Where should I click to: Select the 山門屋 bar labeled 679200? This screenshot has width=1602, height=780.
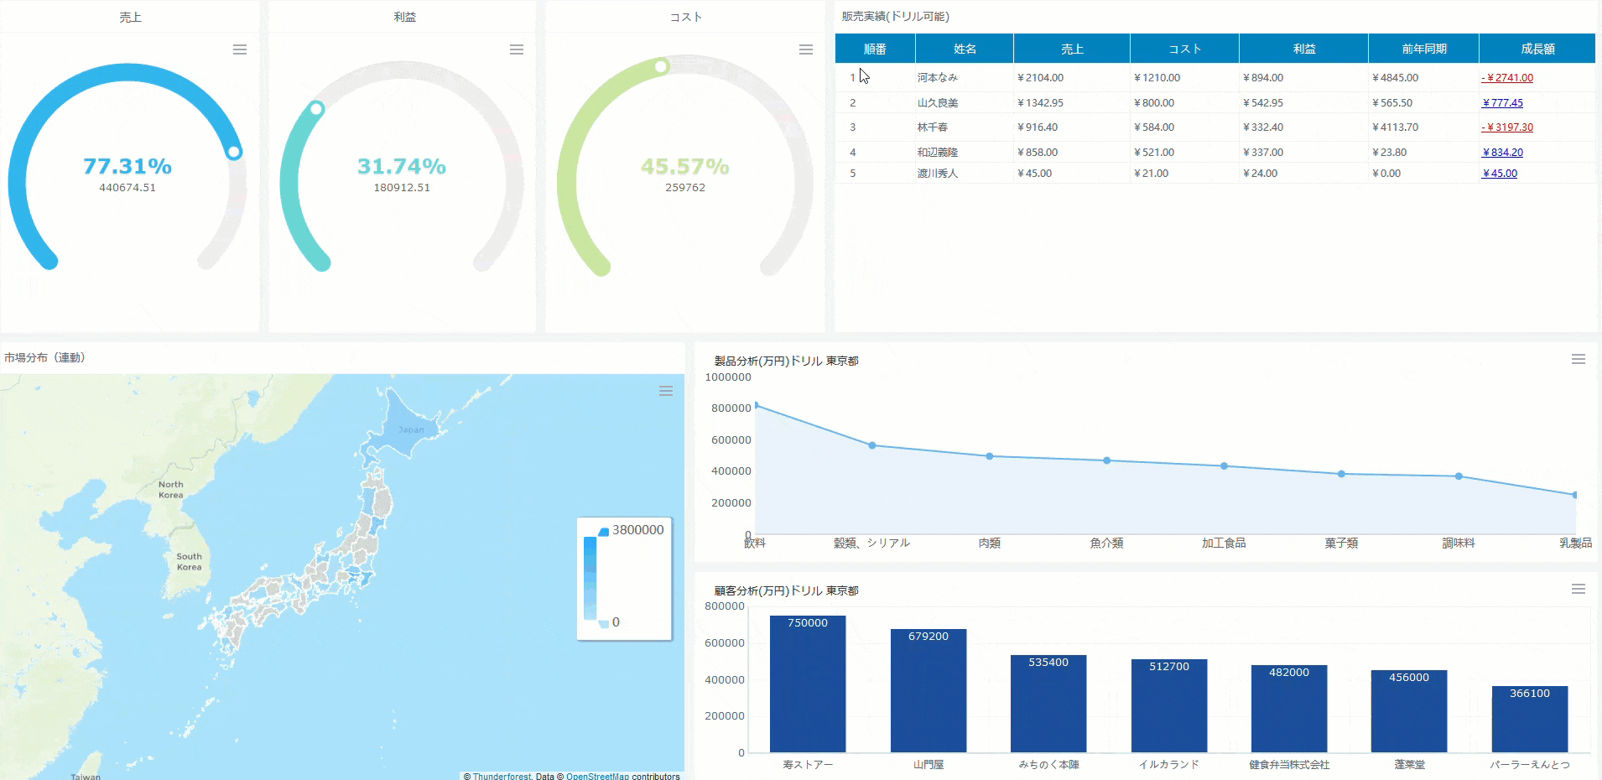point(928,690)
